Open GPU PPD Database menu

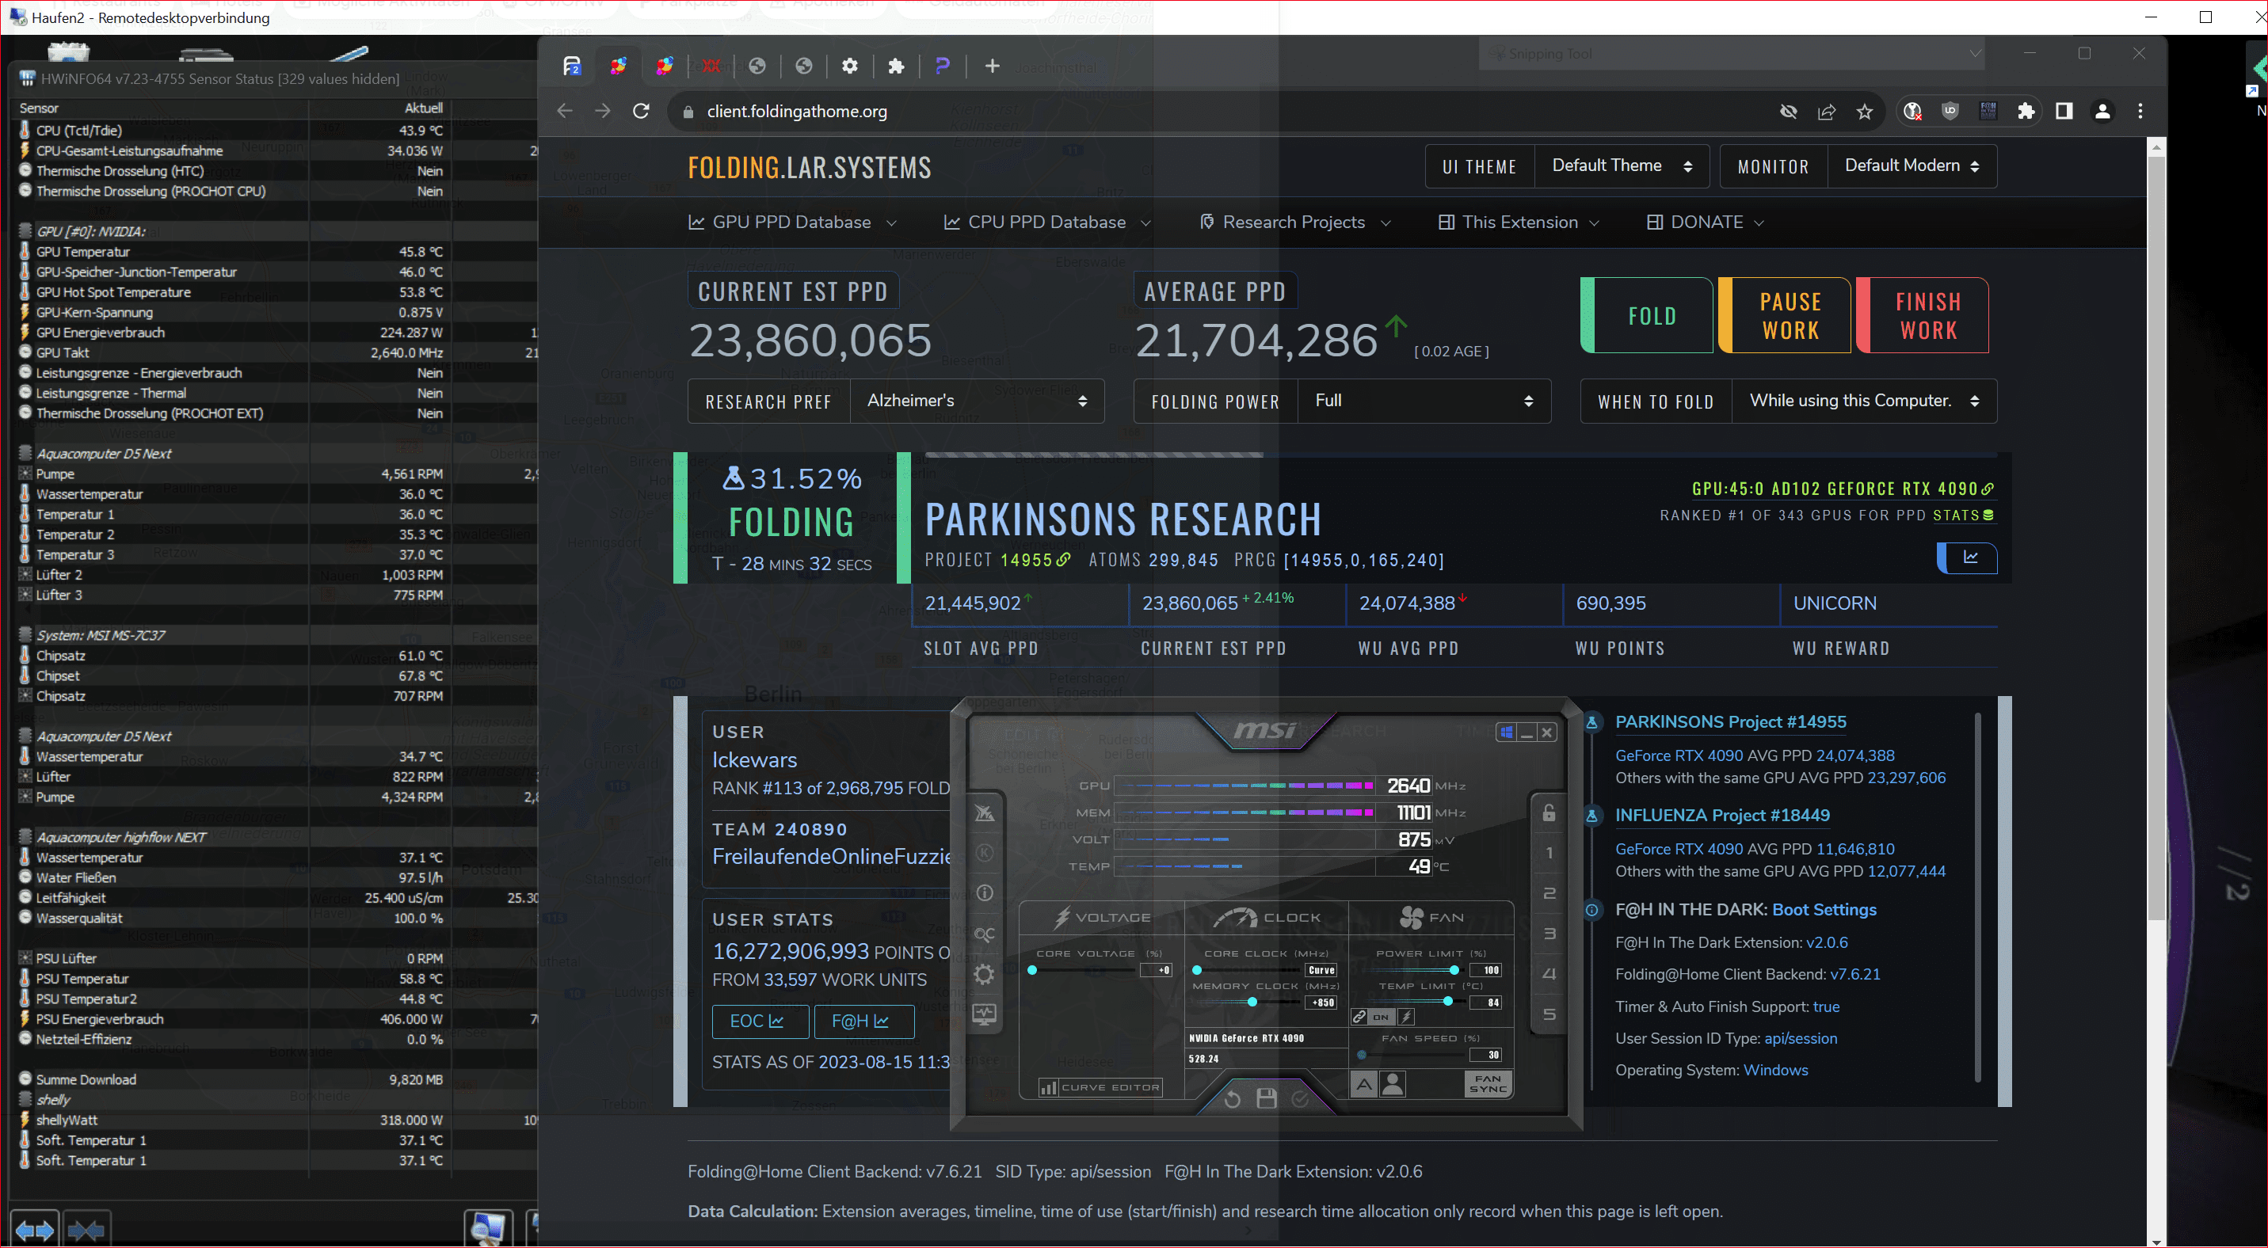tap(791, 222)
